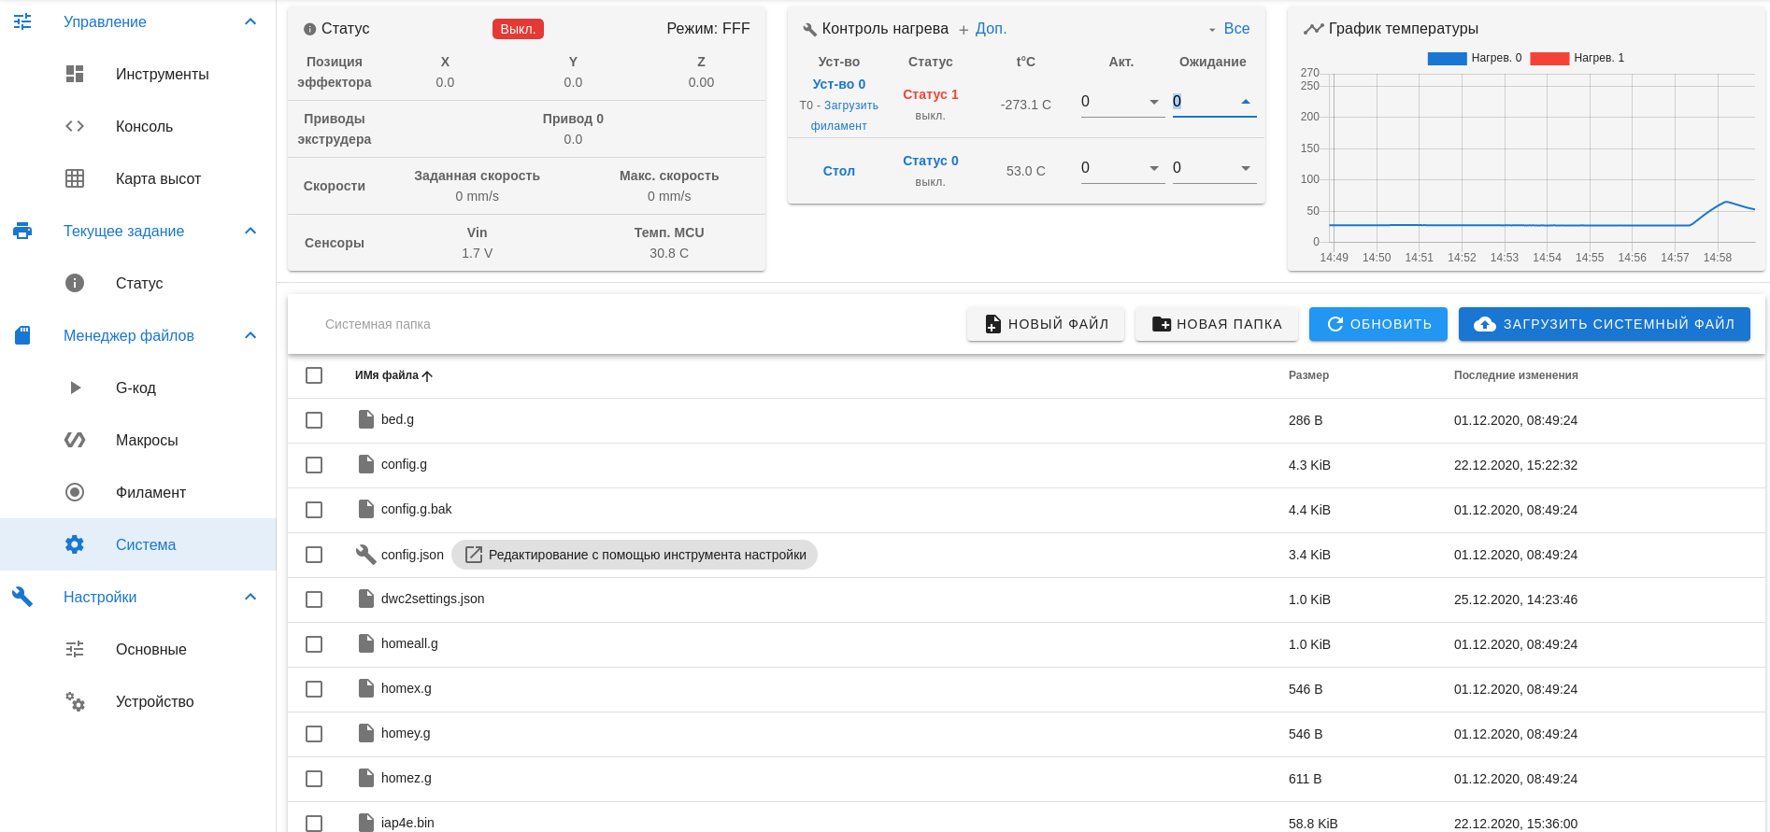Screen dimensions: 1770x832
Task: Click the Филамент circle icon
Action: pyautogui.click(x=75, y=492)
